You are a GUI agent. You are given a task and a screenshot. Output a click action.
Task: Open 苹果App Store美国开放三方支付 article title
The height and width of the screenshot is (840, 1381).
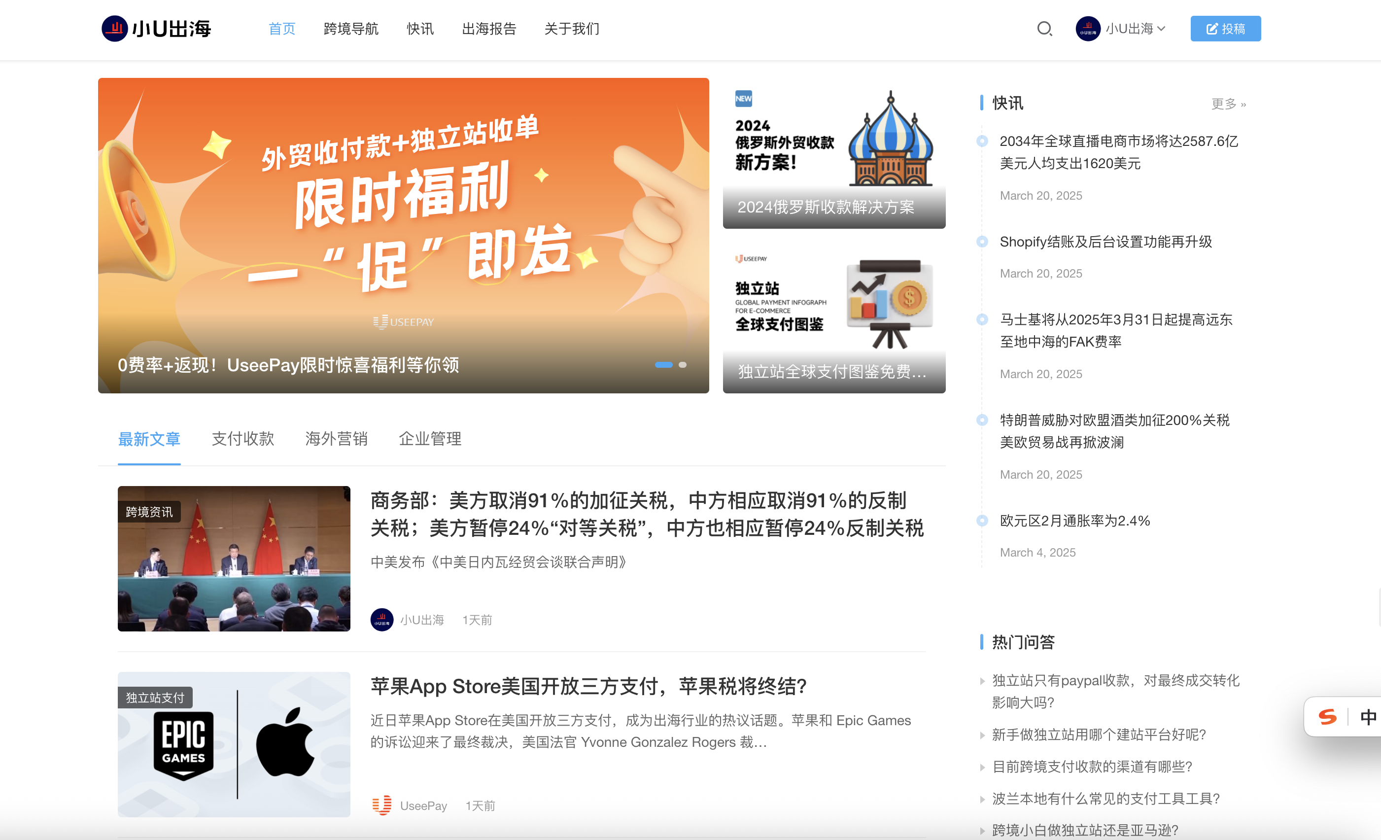588,686
